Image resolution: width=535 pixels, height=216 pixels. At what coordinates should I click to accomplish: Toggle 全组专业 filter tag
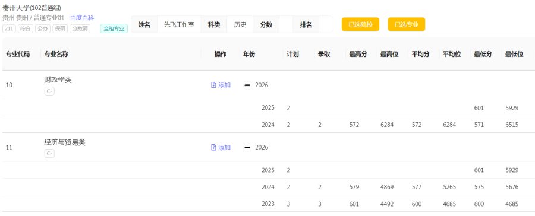coord(114,28)
